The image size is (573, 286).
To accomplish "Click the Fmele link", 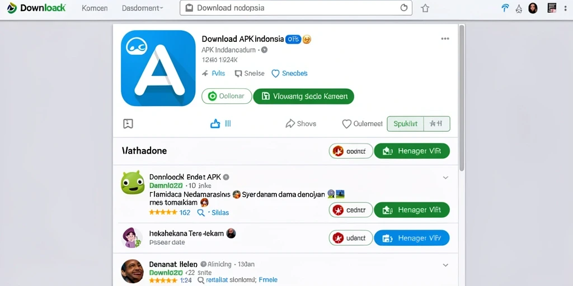I will point(268,280).
